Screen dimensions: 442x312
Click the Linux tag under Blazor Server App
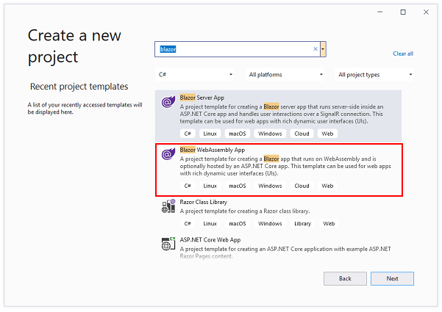210,134
